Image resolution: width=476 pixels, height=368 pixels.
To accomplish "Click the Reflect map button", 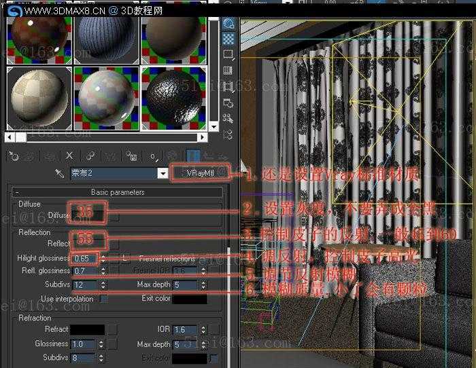I will click(114, 244).
